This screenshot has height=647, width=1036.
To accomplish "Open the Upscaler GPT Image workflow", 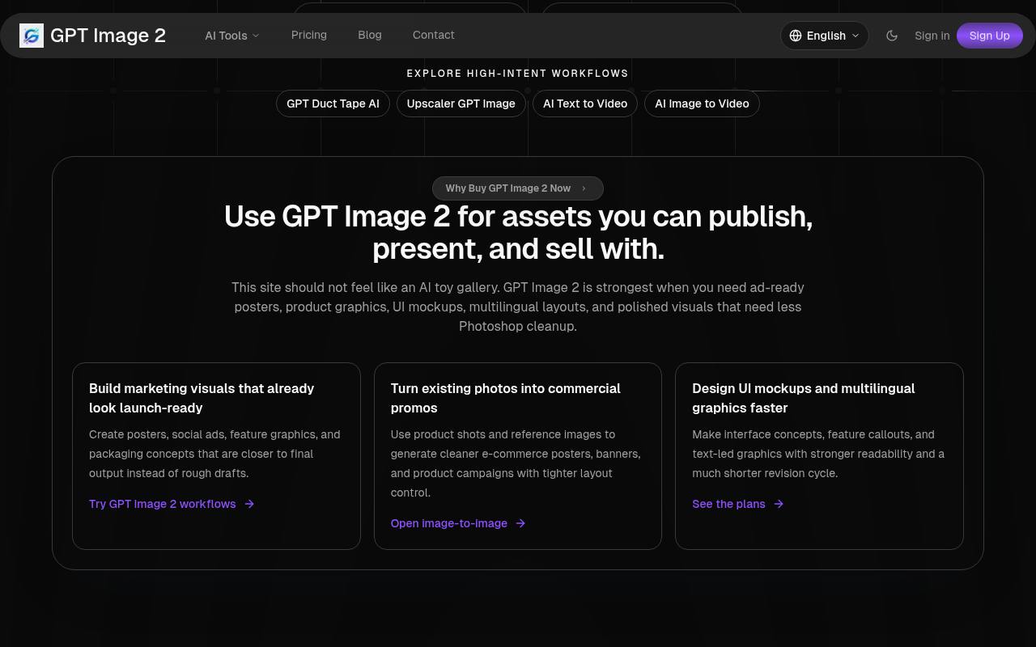I will (x=461, y=104).
